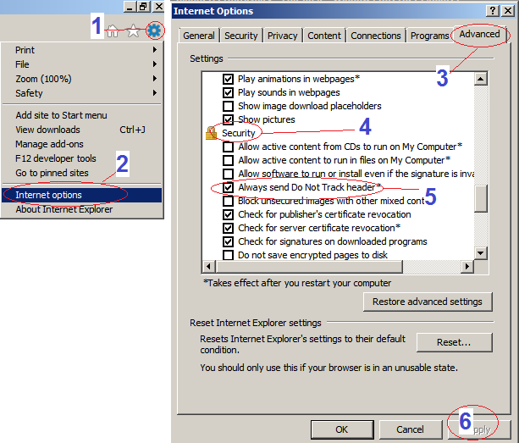Switch to the Content tab
This screenshot has height=443, width=519.
click(x=324, y=36)
